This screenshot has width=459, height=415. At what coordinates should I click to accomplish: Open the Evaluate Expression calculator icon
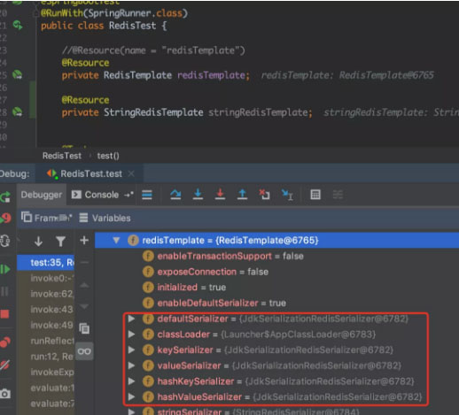pos(315,195)
